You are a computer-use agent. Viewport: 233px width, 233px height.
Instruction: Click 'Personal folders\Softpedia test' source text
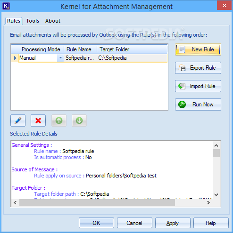pos(121,176)
